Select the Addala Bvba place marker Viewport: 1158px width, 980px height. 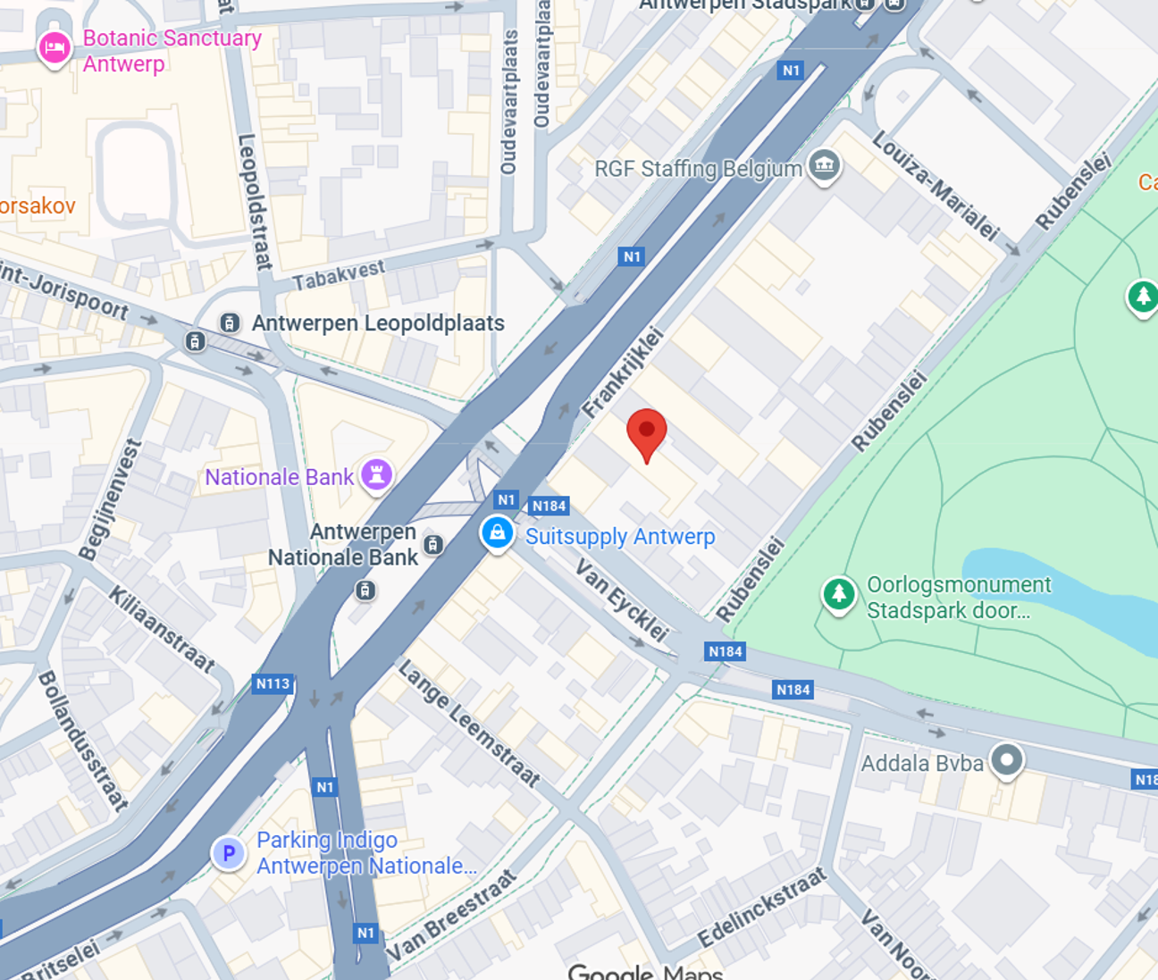coord(1007,760)
